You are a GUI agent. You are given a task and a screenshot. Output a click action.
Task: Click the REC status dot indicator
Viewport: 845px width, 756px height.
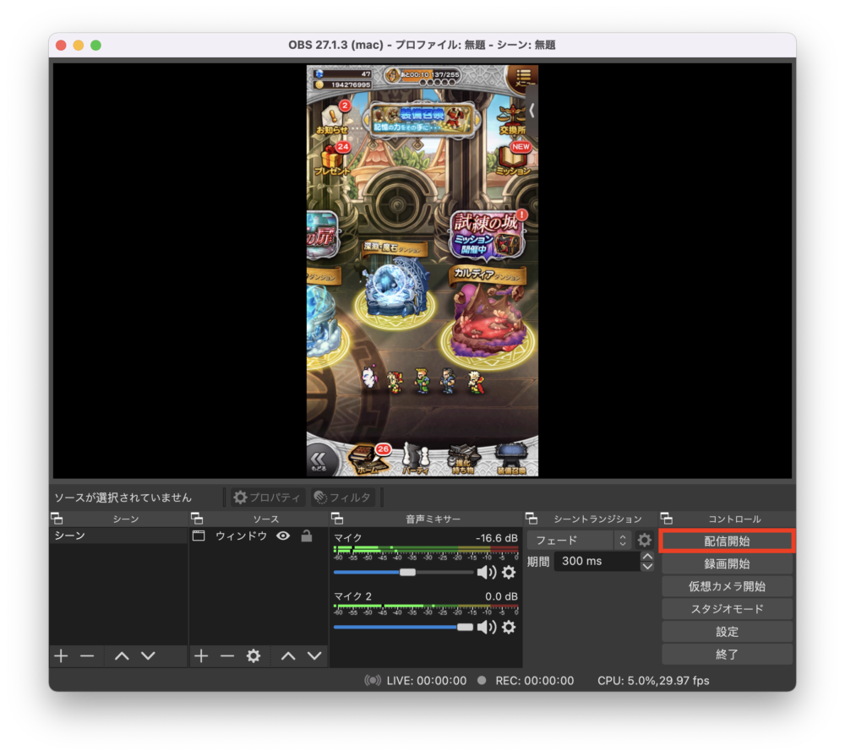(482, 681)
